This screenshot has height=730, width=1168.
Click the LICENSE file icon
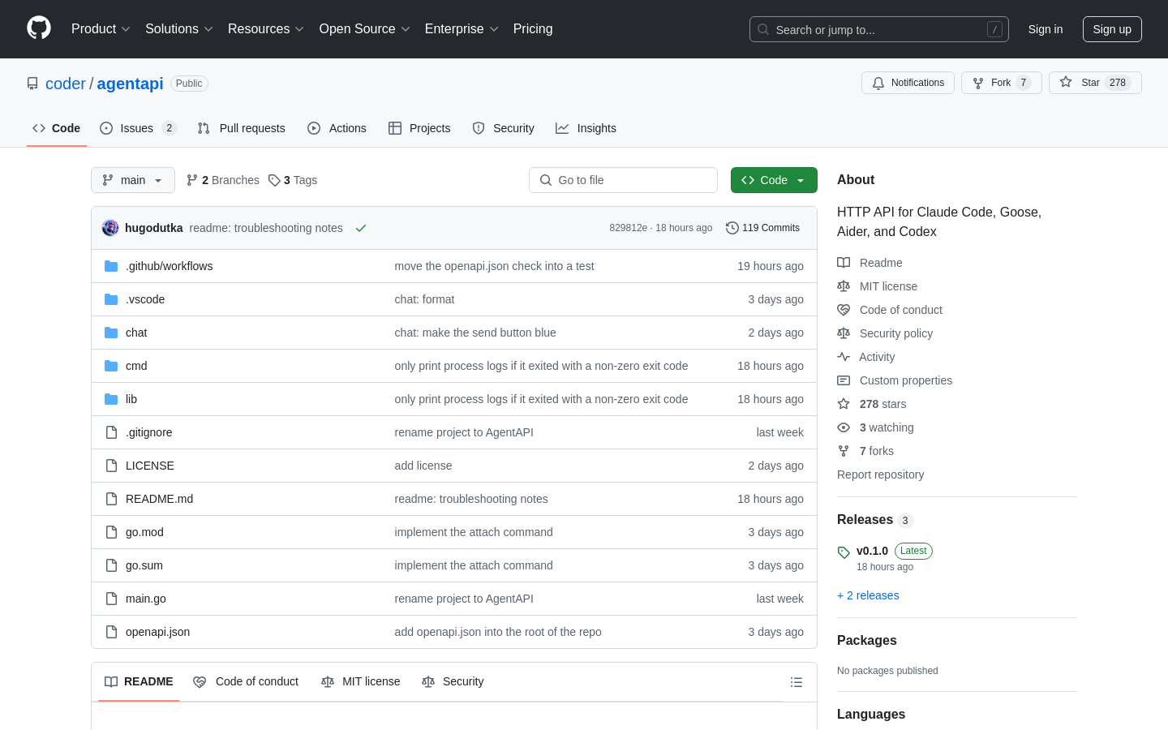[111, 466]
